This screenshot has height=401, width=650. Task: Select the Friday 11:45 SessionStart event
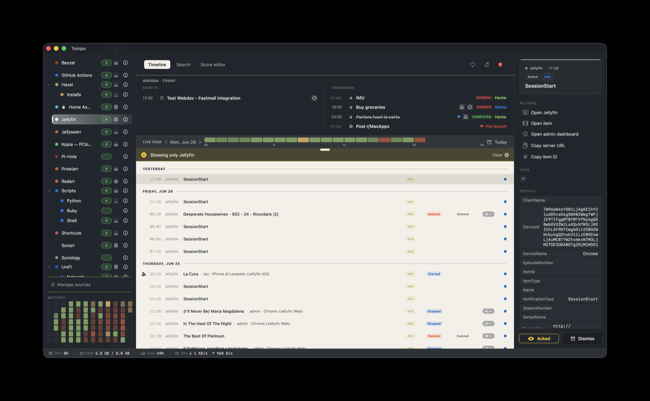click(325, 202)
